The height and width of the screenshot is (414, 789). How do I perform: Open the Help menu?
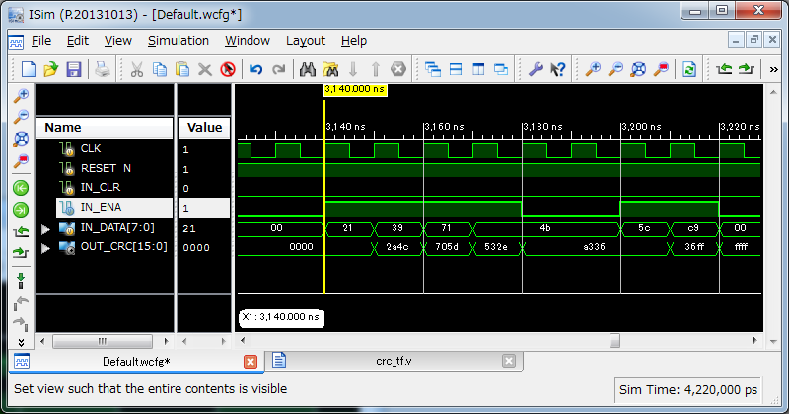(354, 41)
